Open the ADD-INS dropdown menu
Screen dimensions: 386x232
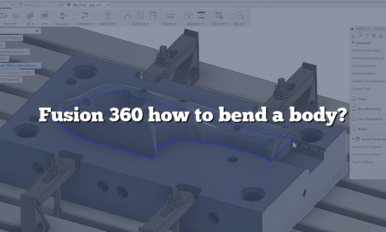point(219,24)
